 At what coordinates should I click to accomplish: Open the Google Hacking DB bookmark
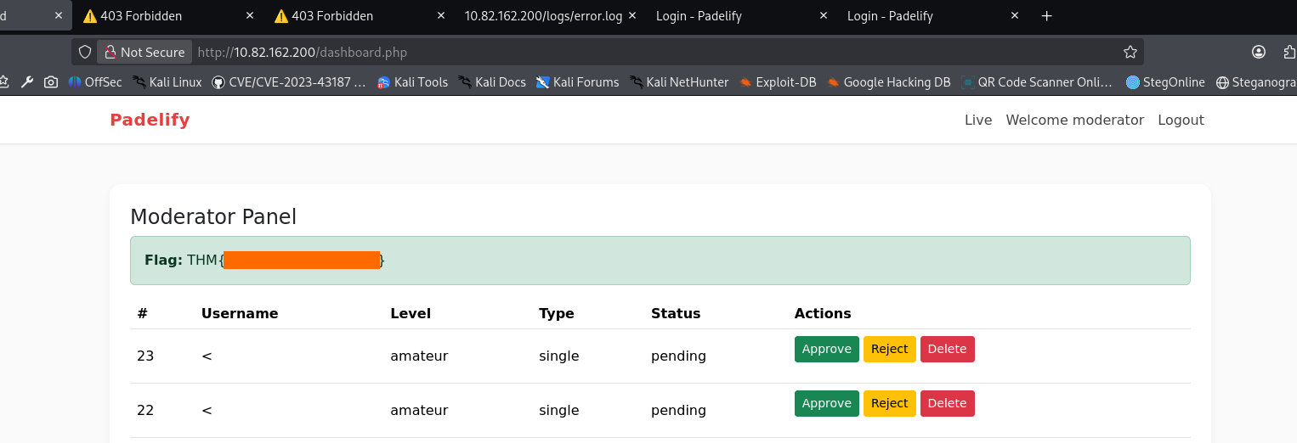(x=888, y=82)
